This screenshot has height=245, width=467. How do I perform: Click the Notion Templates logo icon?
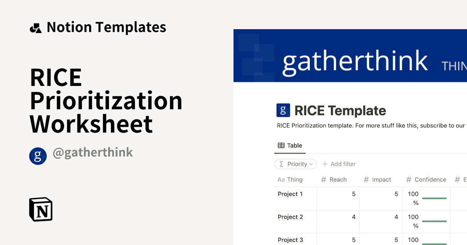[x=35, y=27]
